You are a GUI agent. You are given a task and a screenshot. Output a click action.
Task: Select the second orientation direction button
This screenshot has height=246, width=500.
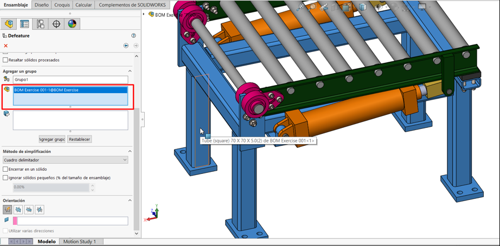coord(18,209)
